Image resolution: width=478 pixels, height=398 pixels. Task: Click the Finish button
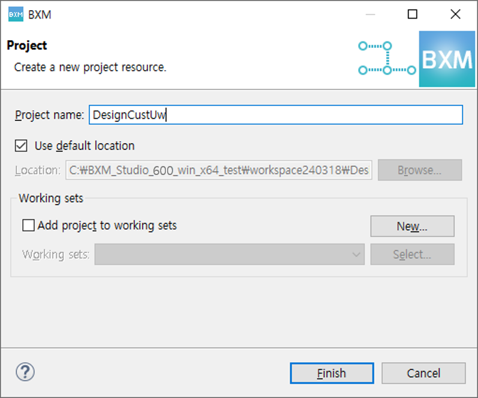(332, 373)
